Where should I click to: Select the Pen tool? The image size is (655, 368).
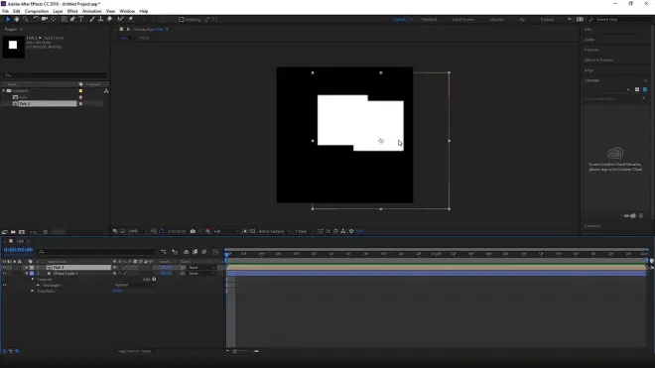click(72, 19)
